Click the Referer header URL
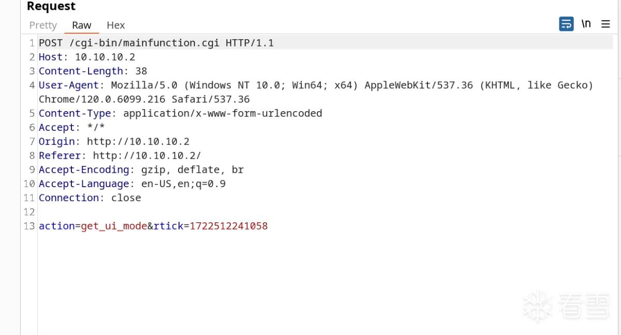Image resolution: width=621 pixels, height=335 pixels. [147, 155]
